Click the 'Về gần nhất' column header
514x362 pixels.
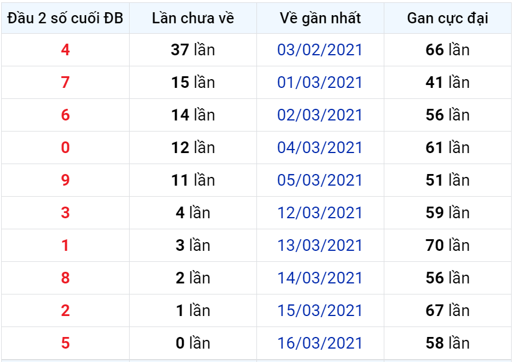point(320,18)
